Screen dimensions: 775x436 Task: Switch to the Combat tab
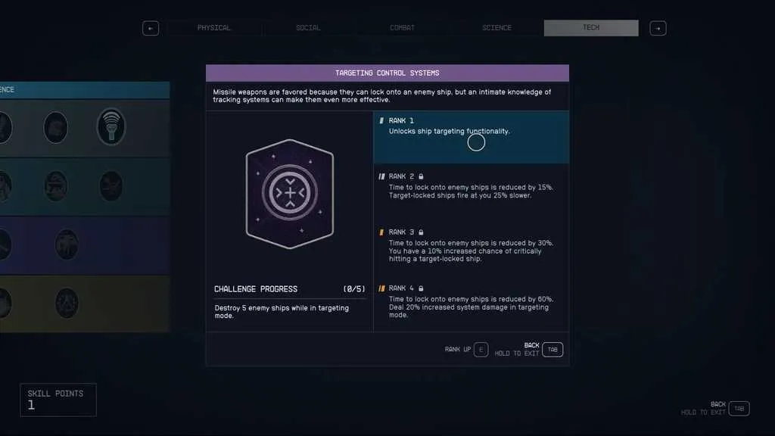pyautogui.click(x=403, y=28)
